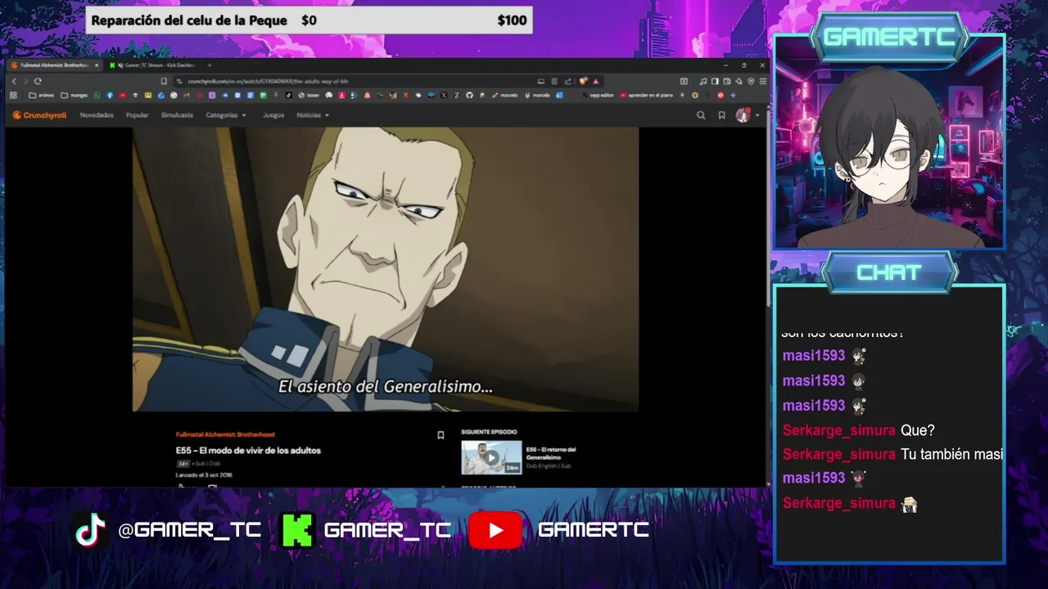Click the bookmark icon beside the address bar
The height and width of the screenshot is (589, 1048).
click(x=164, y=81)
